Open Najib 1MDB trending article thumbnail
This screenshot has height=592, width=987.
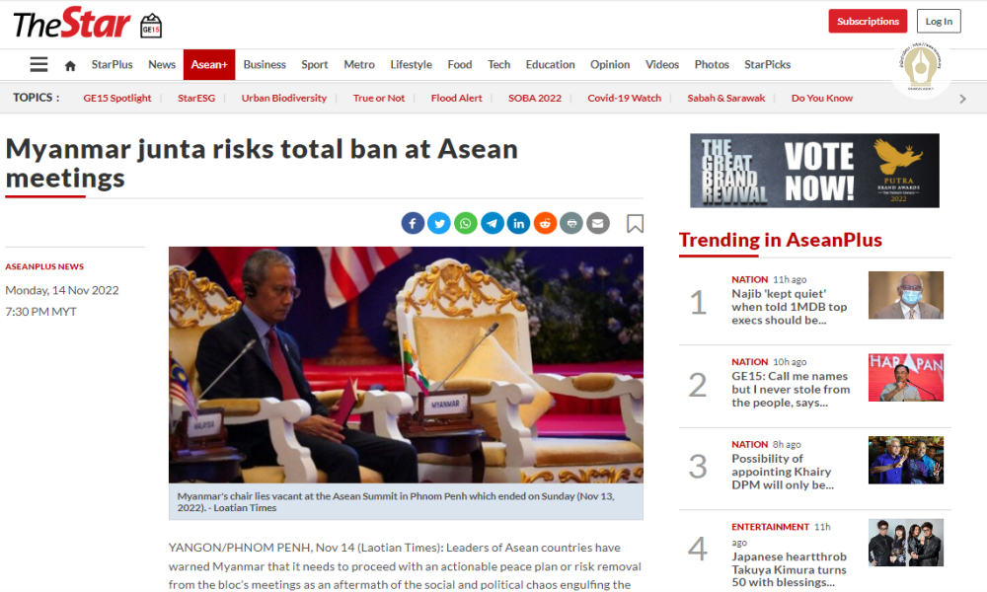[906, 295]
